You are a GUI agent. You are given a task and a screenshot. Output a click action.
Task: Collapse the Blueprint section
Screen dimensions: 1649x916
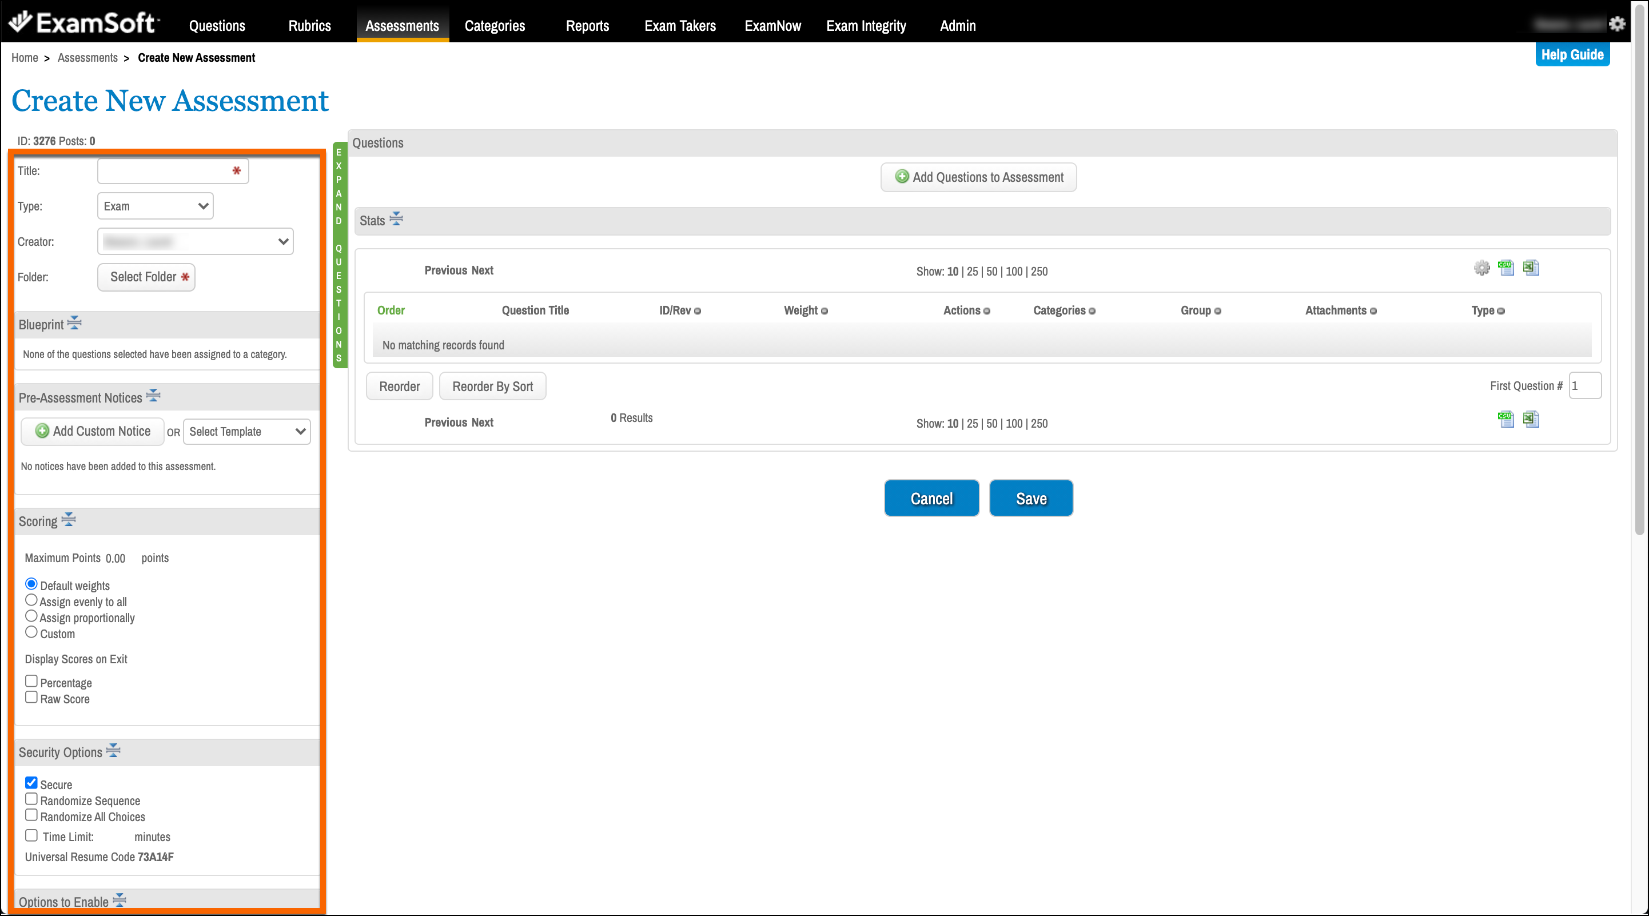click(x=74, y=323)
